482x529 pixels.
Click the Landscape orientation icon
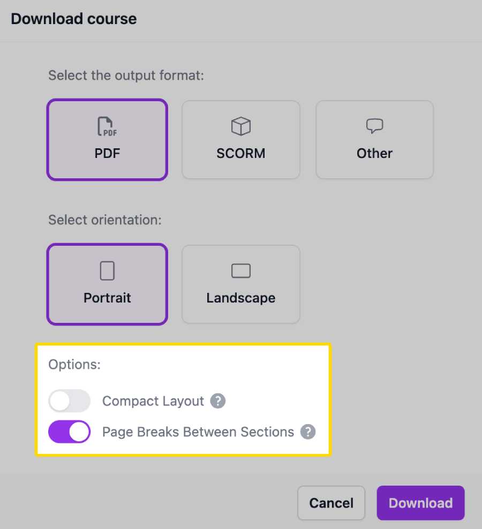[240, 270]
